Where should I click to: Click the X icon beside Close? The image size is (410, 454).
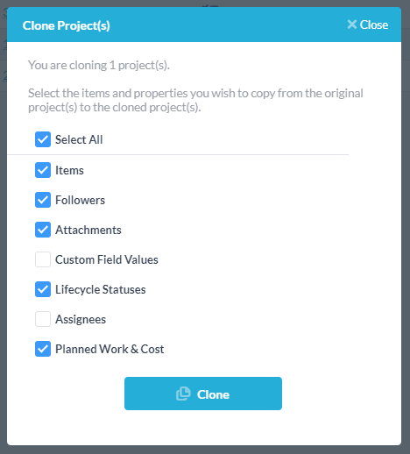coord(352,25)
